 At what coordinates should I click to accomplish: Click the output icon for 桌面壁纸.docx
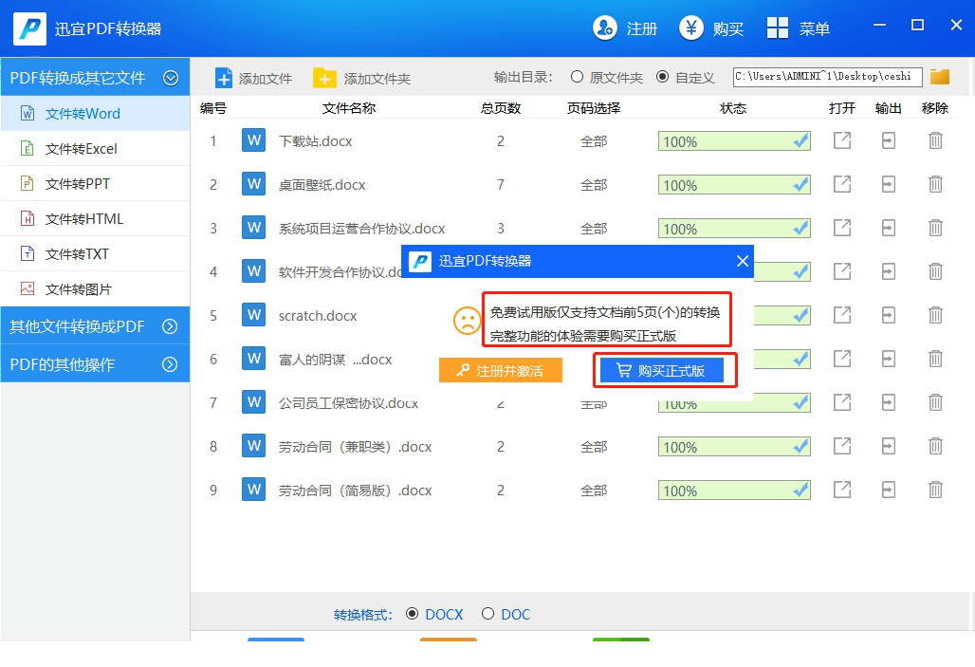tap(888, 184)
